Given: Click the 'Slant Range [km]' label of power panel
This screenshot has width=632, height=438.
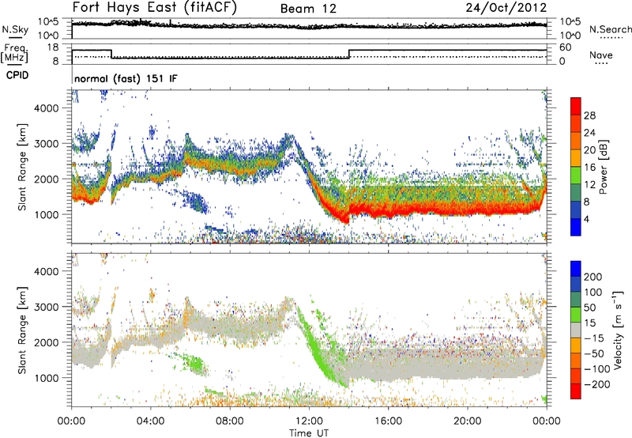Looking at the screenshot, I should point(22,167).
